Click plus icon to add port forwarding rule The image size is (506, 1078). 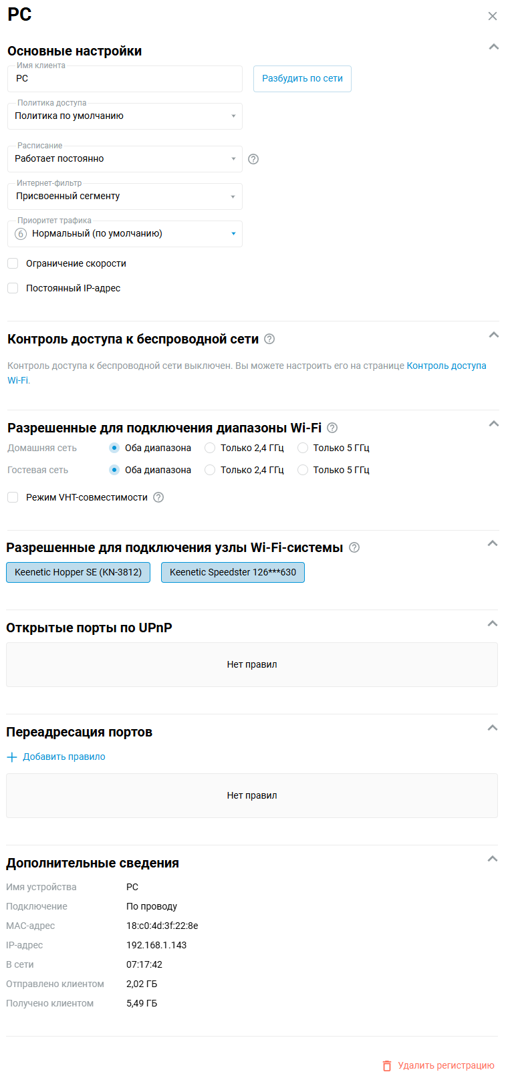click(11, 757)
